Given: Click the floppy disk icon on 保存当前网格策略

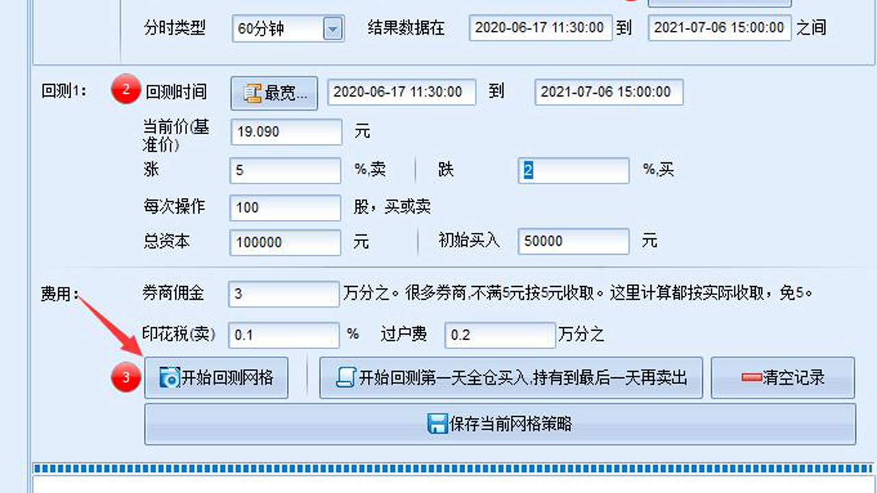Looking at the screenshot, I should click(436, 424).
